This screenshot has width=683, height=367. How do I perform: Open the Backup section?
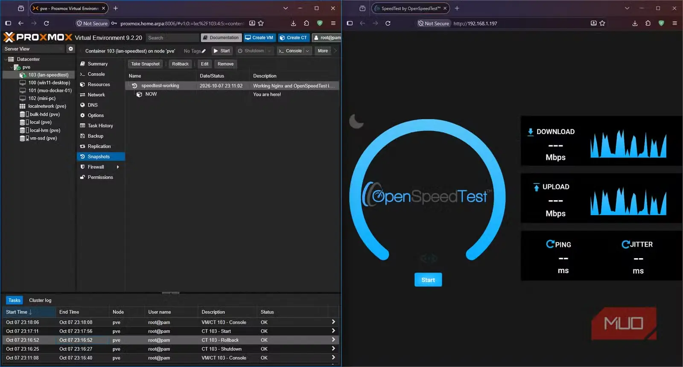(101, 136)
